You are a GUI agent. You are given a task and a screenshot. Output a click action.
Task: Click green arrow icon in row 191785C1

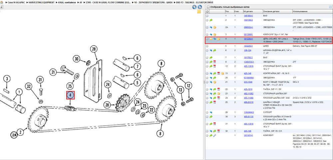pos(211,58)
